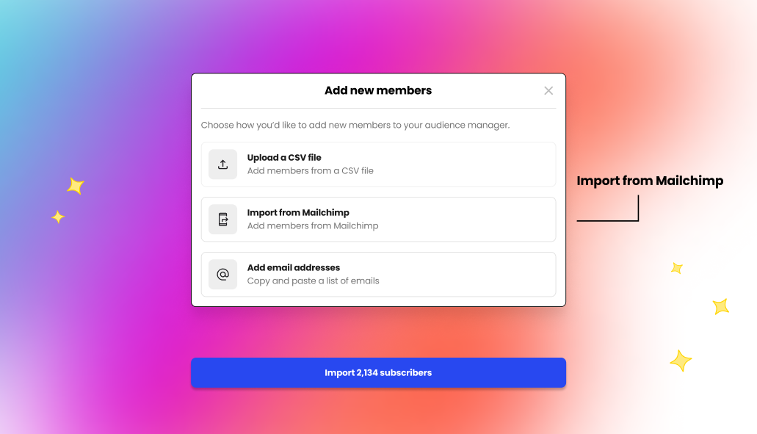Image resolution: width=757 pixels, height=434 pixels.
Task: Choose Import from Mailchimp option in dialog
Action: click(x=298, y=213)
